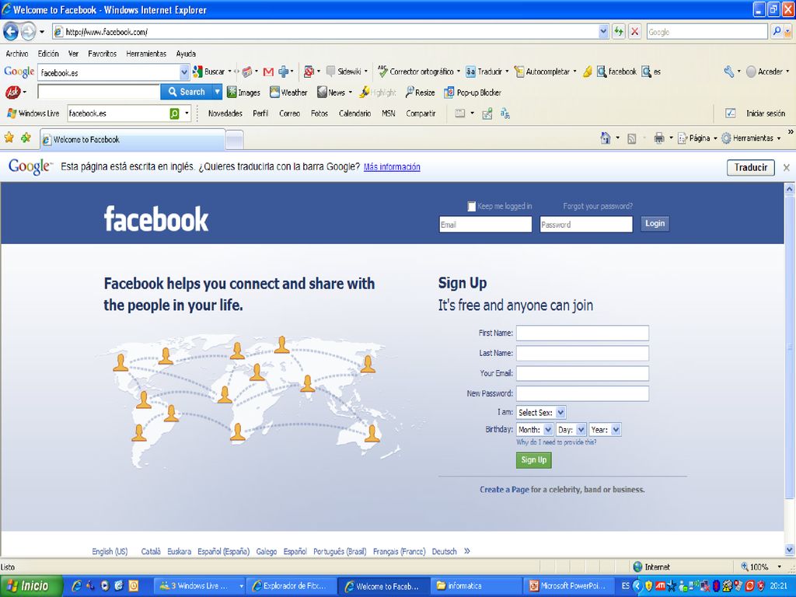The width and height of the screenshot is (796, 597).
Task: Open the address bar dropdown arrow
Action: click(x=603, y=31)
